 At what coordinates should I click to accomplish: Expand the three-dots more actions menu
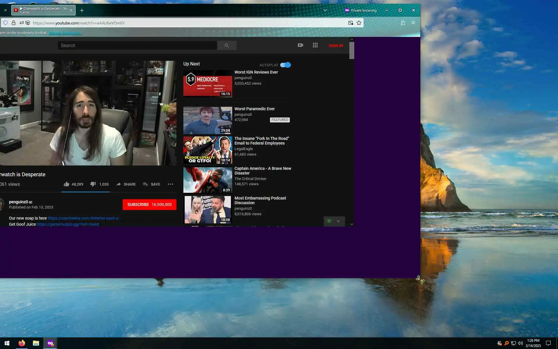click(171, 184)
